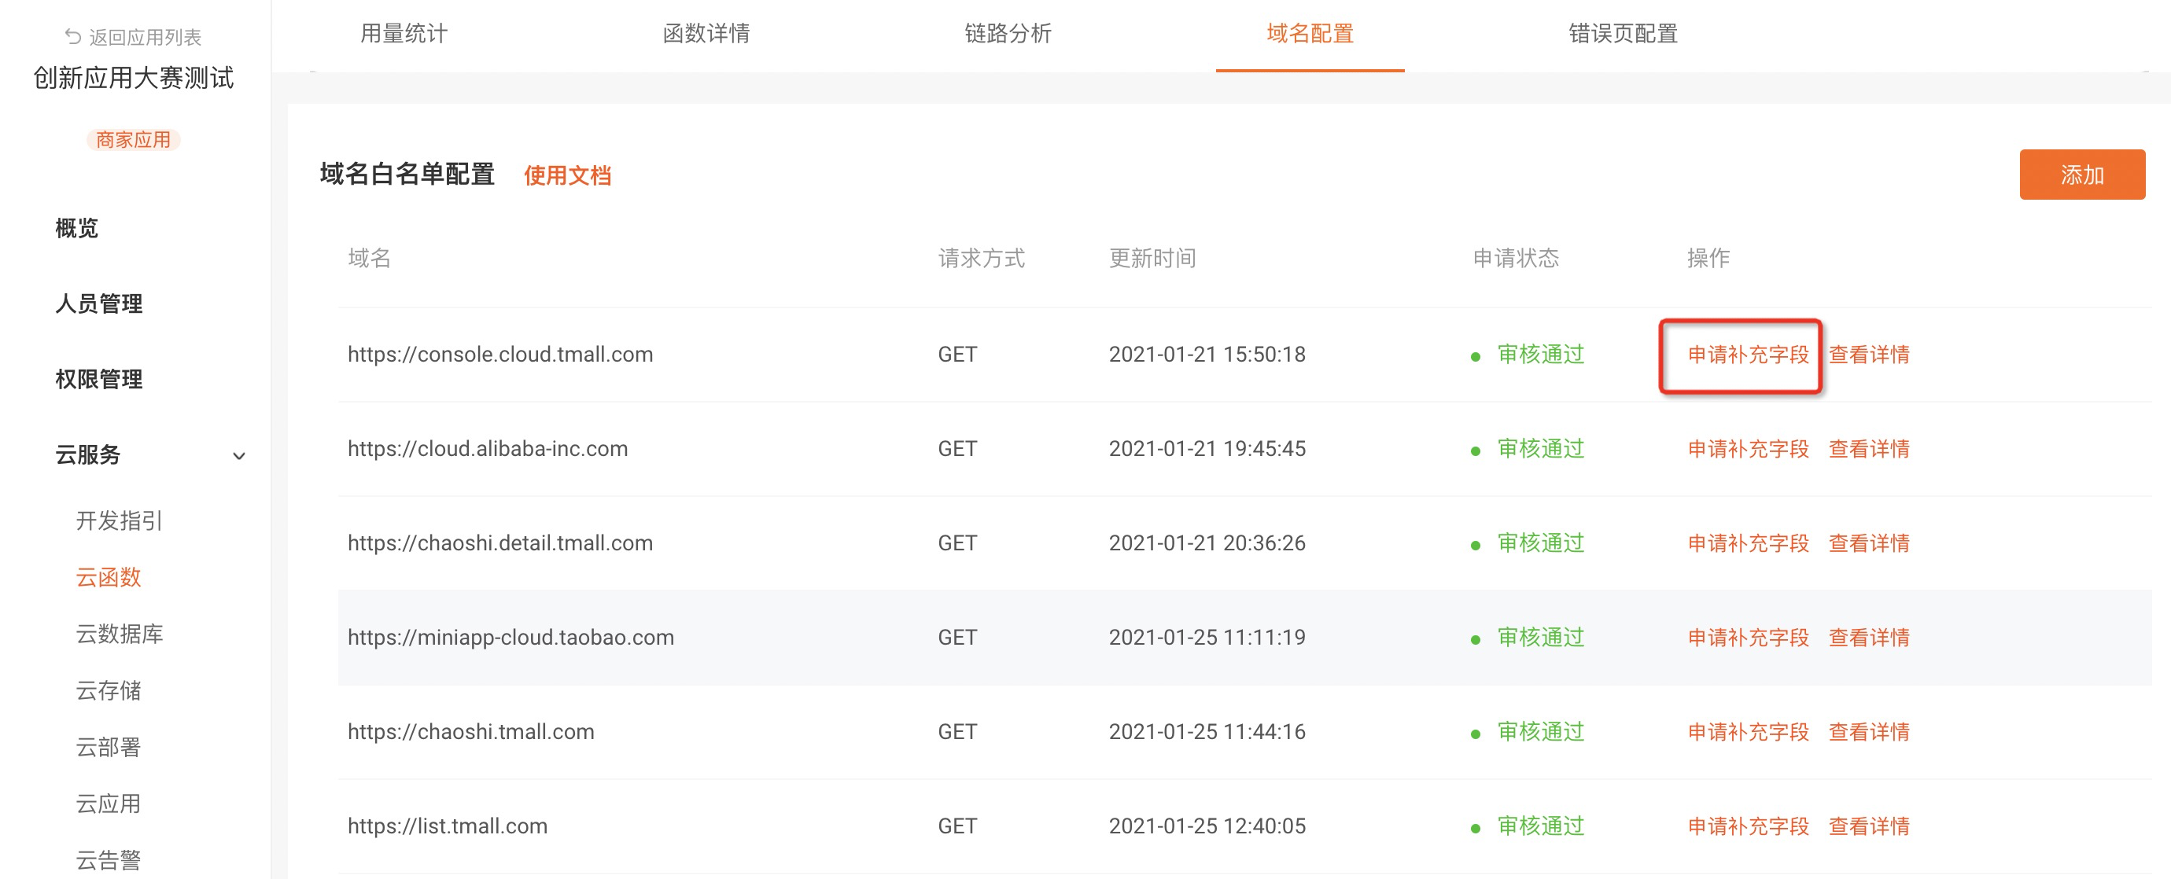This screenshot has width=2171, height=879.
Task: Click 查看详情 for list.tmall.com
Action: click(1868, 827)
